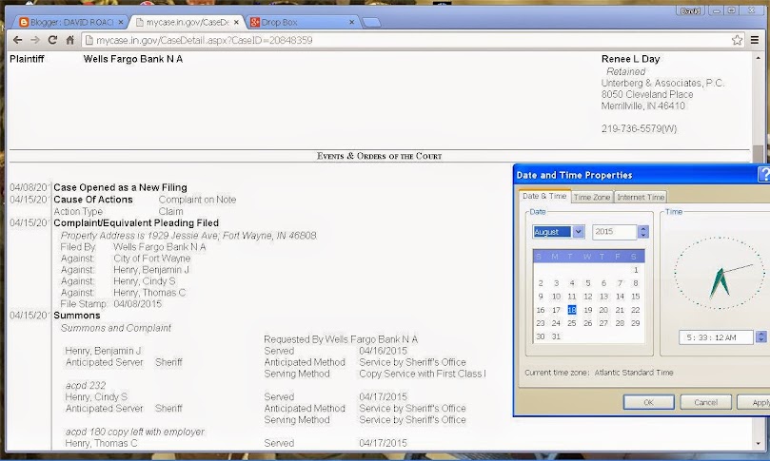The width and height of the screenshot is (770, 461).
Task: Go forward with the browser forward arrow
Action: [35, 40]
